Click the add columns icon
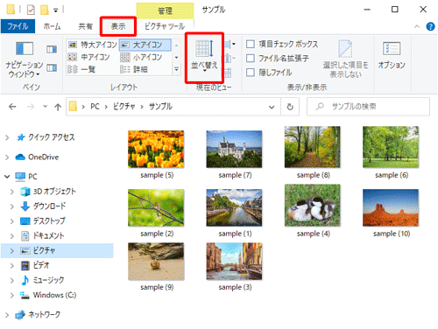The height and width of the screenshot is (329, 438). [230, 59]
